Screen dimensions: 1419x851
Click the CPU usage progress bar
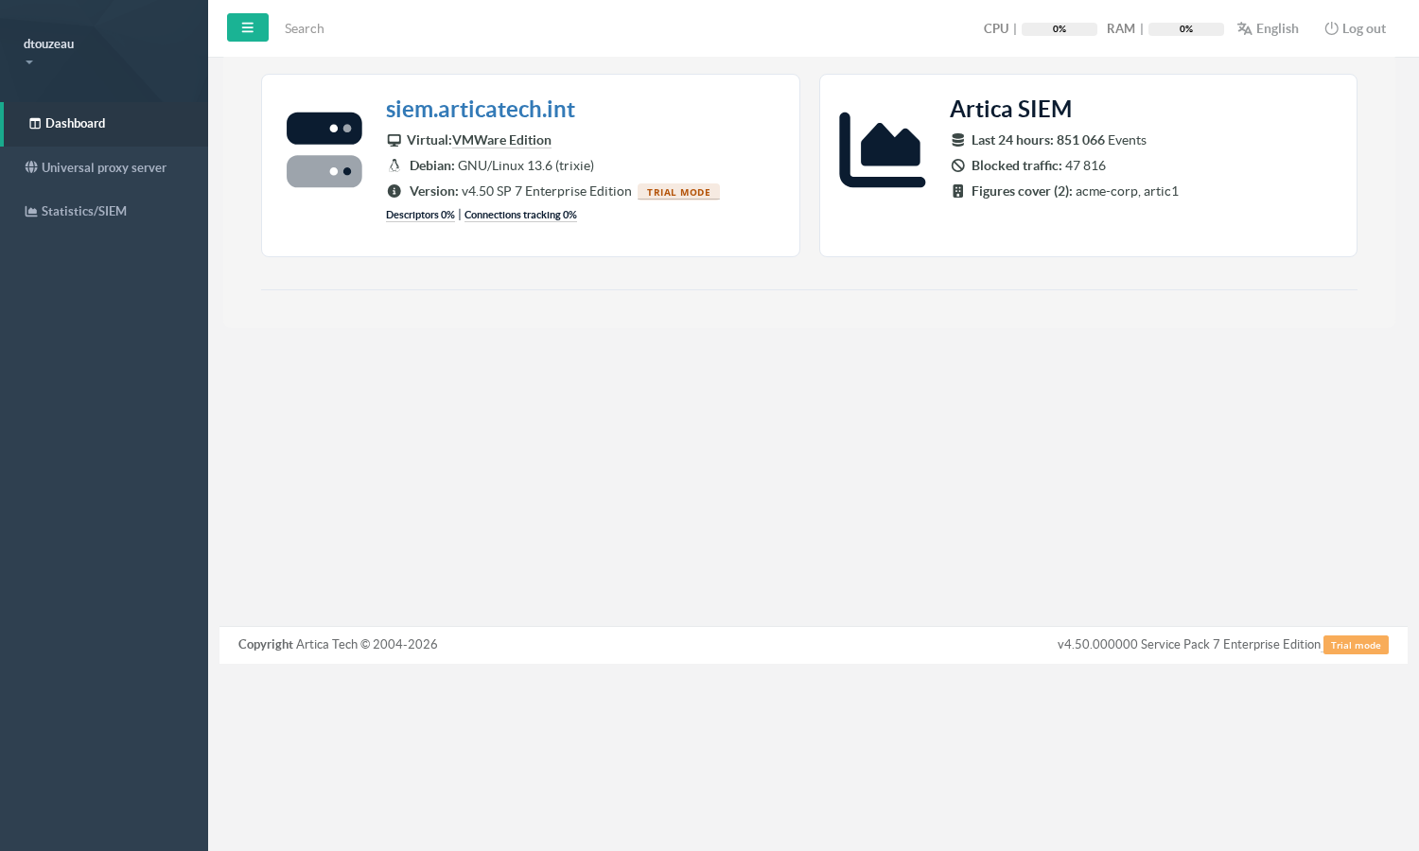pos(1060,29)
